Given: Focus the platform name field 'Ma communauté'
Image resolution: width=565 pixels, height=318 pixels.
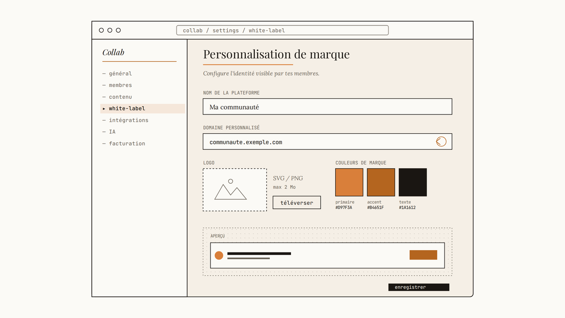Looking at the screenshot, I should 328,106.
